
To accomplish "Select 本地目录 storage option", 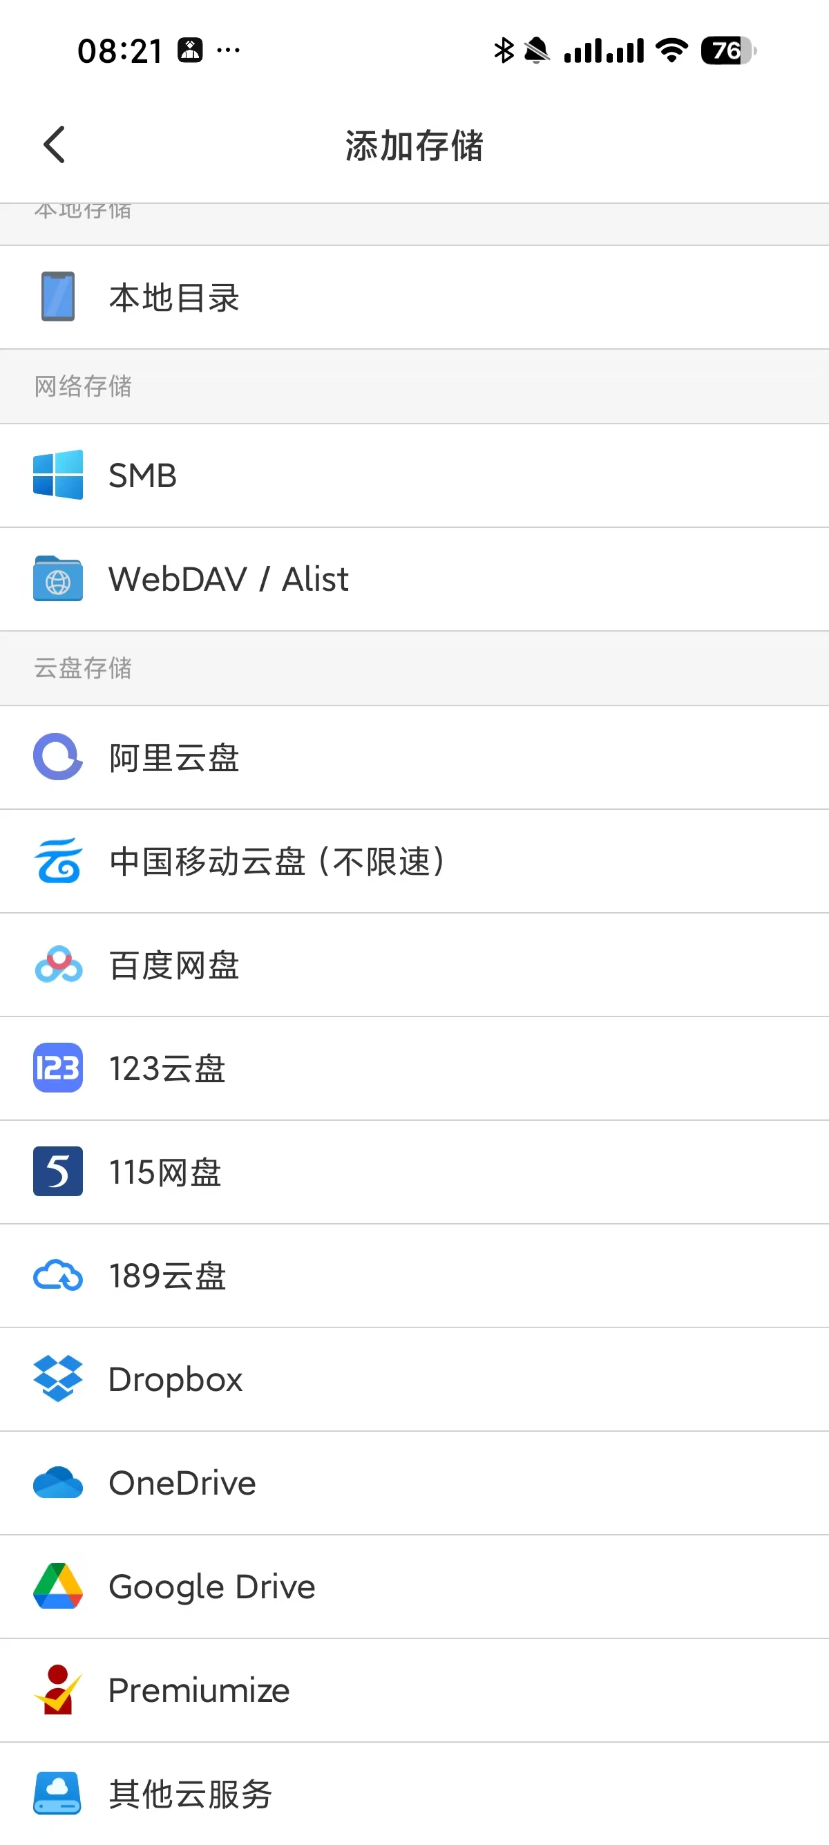I will [174, 298].
